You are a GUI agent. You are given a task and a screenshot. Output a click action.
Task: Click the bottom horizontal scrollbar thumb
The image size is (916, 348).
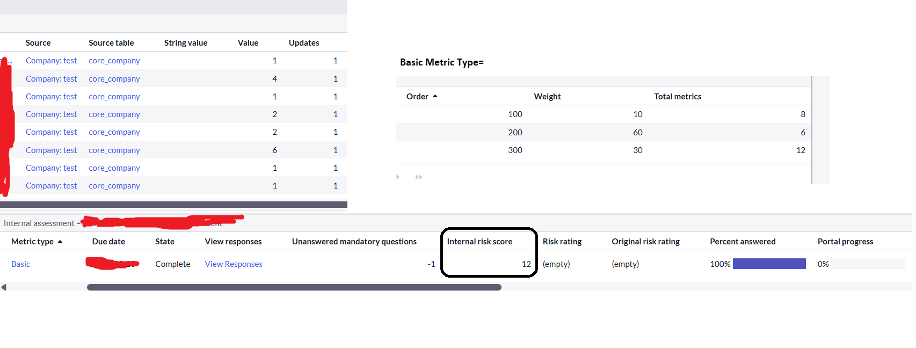pyautogui.click(x=294, y=287)
